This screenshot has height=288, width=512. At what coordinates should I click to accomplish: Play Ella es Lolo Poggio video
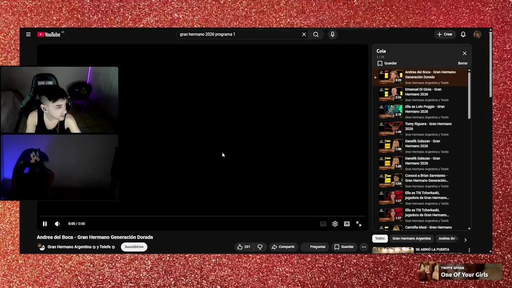[x=420, y=112]
